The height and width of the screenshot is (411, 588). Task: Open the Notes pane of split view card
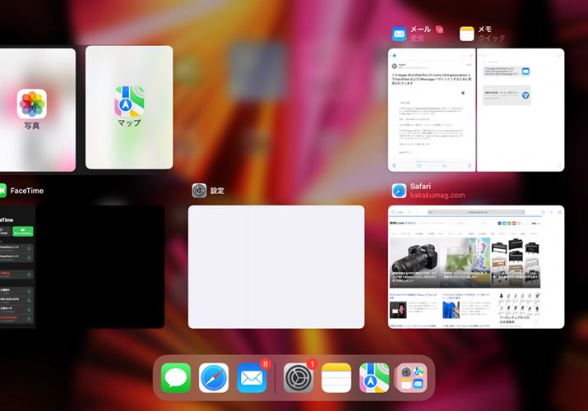tap(521, 109)
